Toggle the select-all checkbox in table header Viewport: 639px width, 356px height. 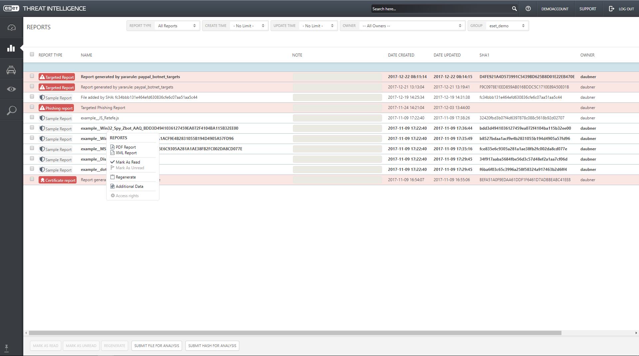(x=32, y=55)
